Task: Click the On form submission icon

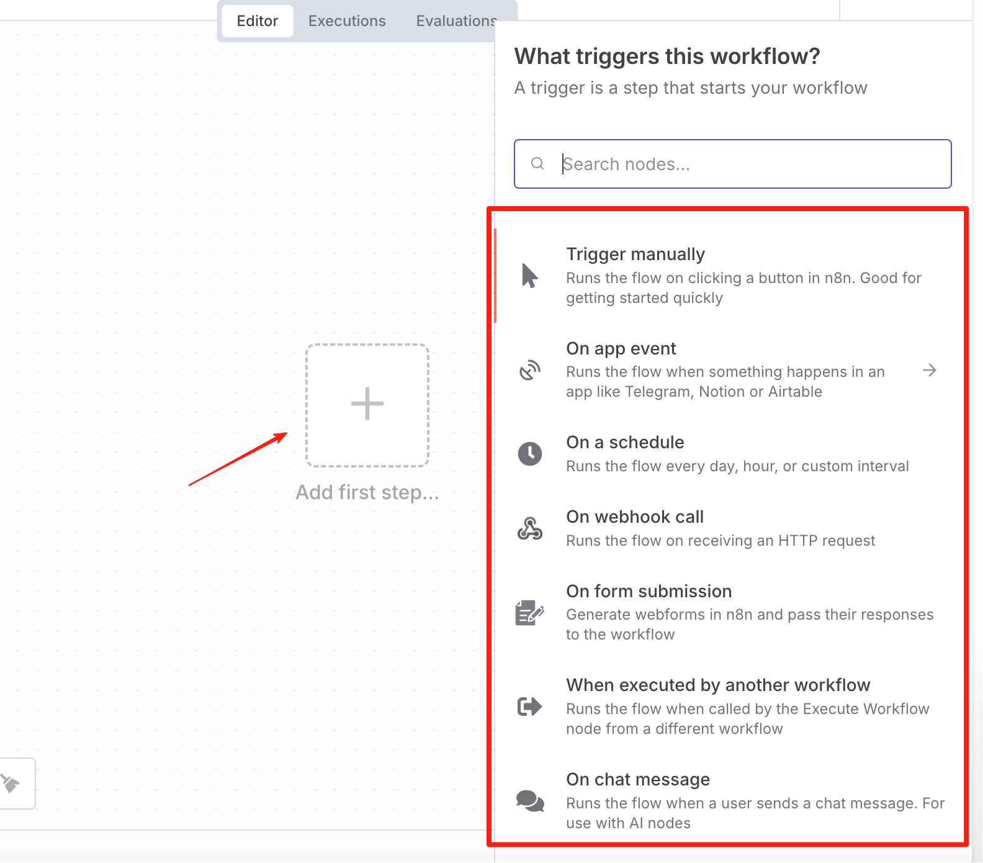Action: coord(529,613)
